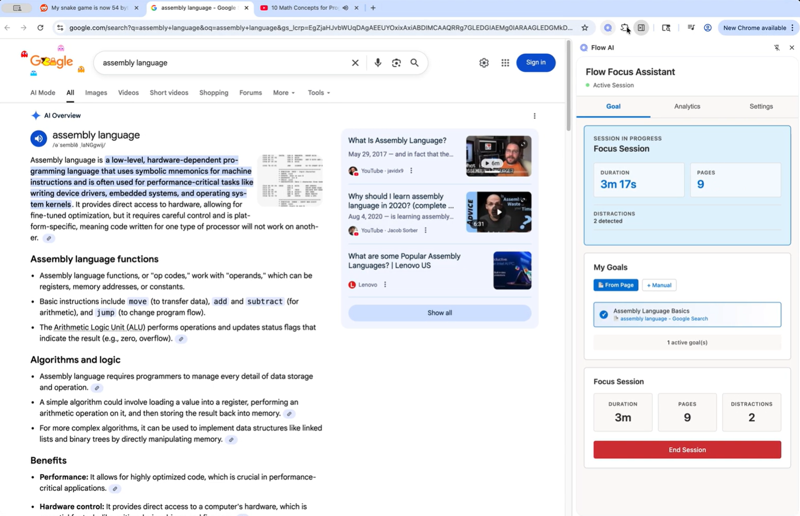Click the browser back arrow
Viewport: 800px width, 516px height.
[8, 28]
